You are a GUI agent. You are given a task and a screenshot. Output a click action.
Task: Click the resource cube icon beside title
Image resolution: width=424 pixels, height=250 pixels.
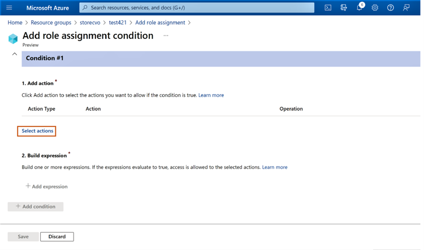tap(13, 38)
